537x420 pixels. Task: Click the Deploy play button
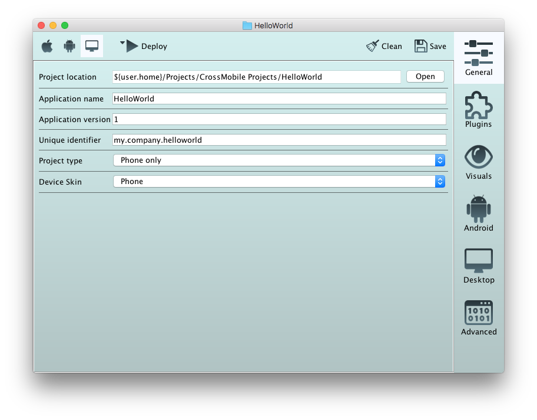pyautogui.click(x=147, y=46)
